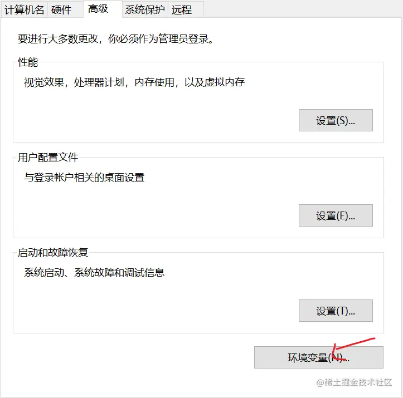Switch to the 远程 tab
Screen dimensions: 403x398
186,10
